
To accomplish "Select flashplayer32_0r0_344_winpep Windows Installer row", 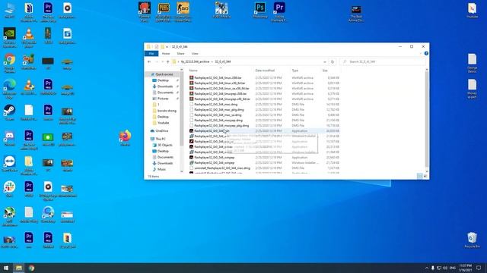I will 264,163.
